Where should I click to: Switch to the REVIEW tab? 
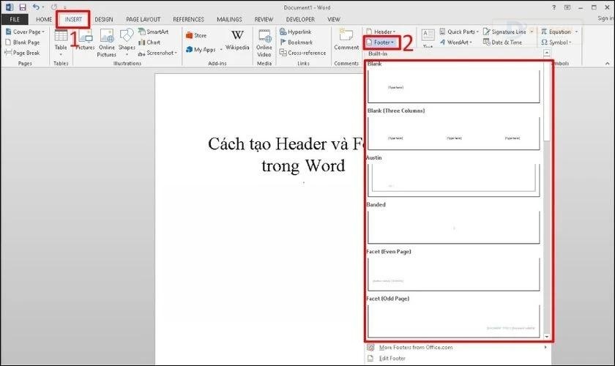[264, 19]
